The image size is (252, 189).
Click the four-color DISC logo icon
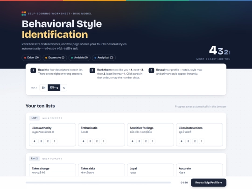(24, 14)
